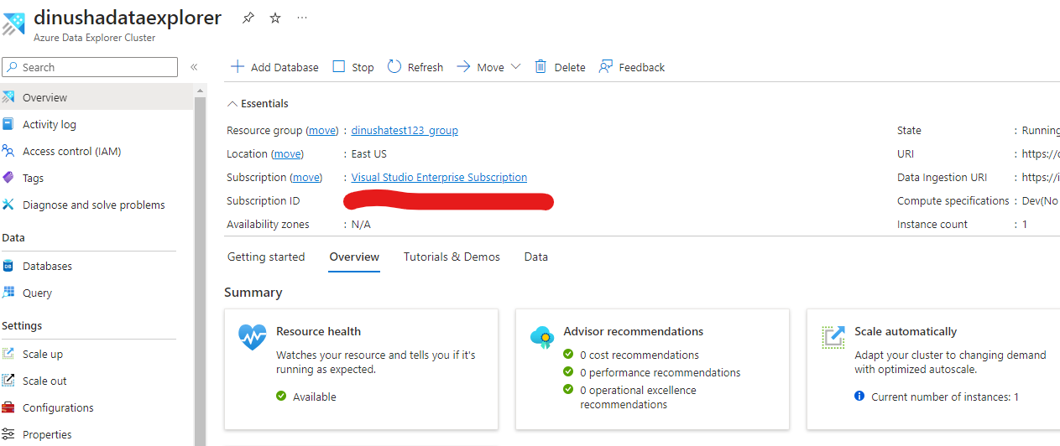1060x446 pixels.
Task: Open the more options ellipsis menu
Action: click(302, 18)
